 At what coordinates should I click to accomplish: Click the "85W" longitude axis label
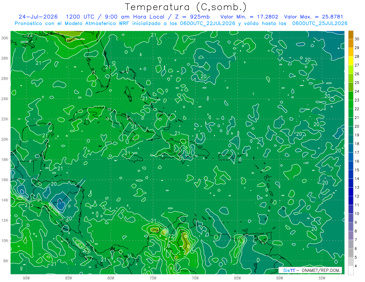68,278
